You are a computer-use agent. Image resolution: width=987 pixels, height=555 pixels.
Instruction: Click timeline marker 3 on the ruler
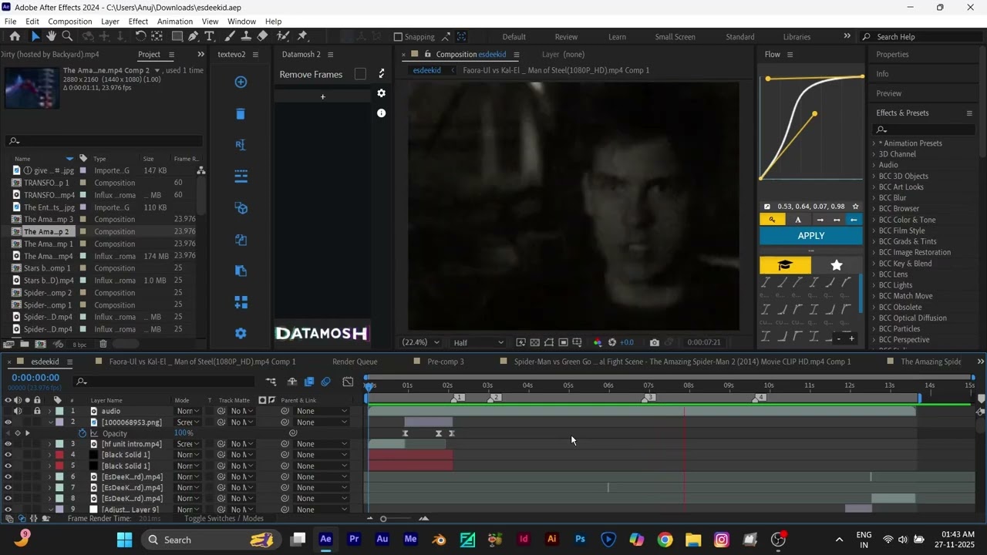tap(650, 398)
